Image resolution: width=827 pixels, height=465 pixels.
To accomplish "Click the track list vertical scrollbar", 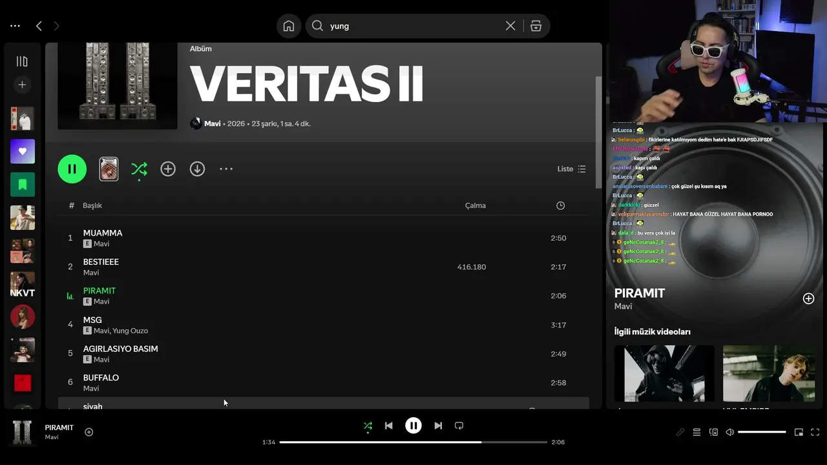I will pos(598,132).
